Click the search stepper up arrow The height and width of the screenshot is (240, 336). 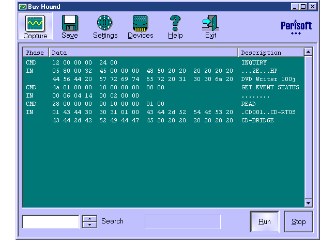point(90,219)
